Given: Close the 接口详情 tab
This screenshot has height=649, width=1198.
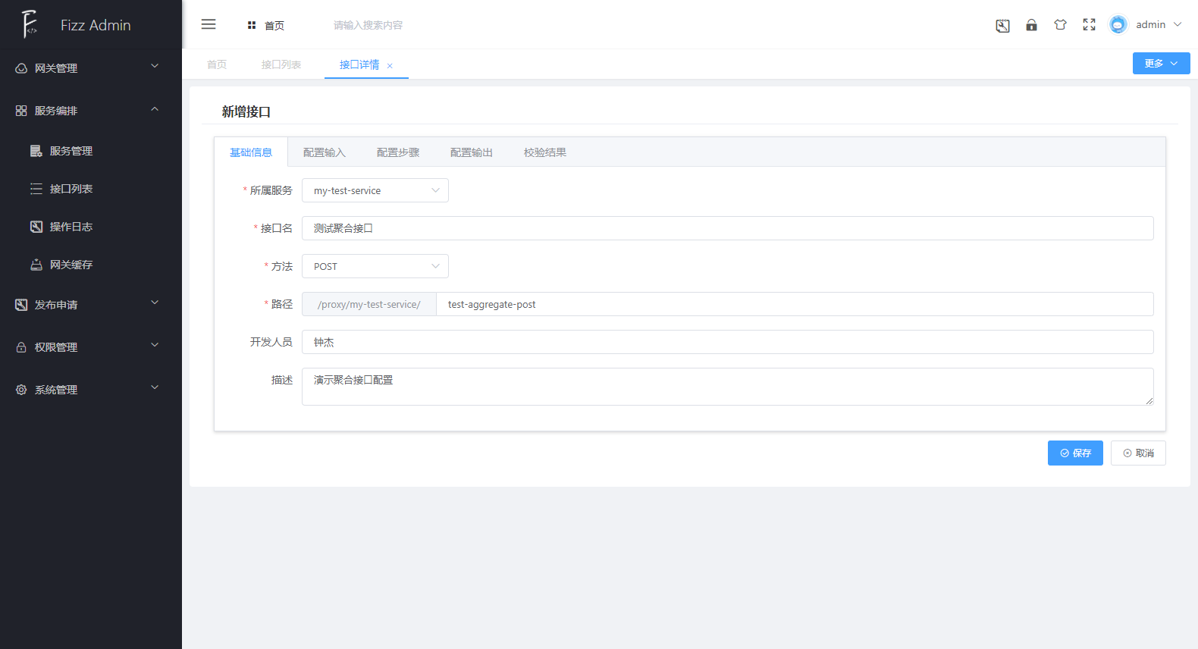Looking at the screenshot, I should (390, 66).
